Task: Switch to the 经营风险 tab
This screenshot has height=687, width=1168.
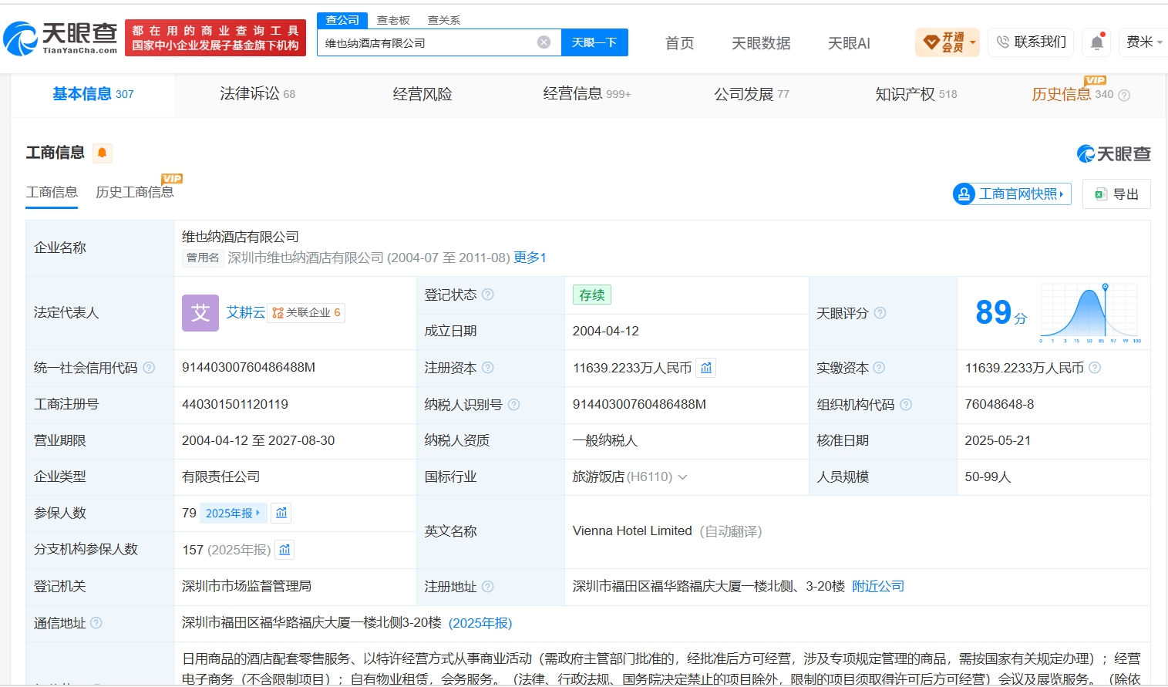Action: coord(422,94)
